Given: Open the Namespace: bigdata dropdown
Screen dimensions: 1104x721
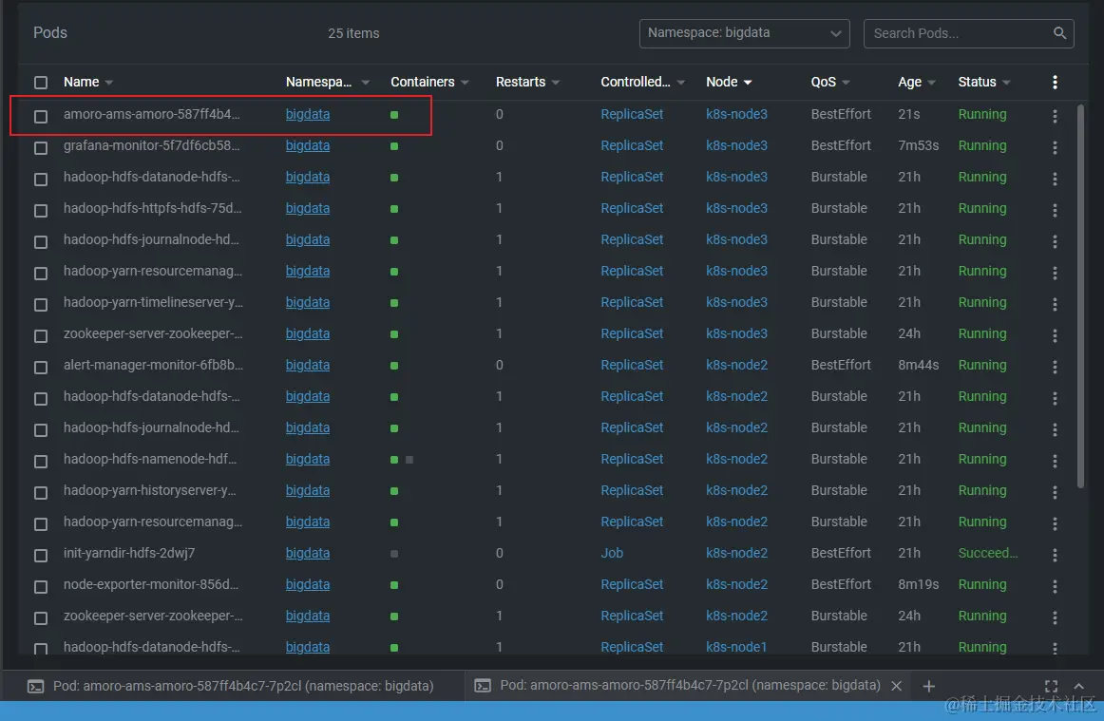Looking at the screenshot, I should (744, 33).
